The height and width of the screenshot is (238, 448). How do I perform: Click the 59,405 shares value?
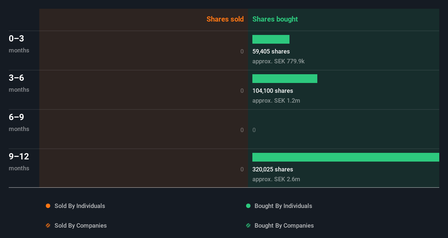[x=271, y=51]
